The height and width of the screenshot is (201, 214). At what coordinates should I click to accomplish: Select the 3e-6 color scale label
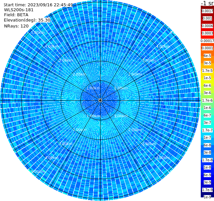207,93
